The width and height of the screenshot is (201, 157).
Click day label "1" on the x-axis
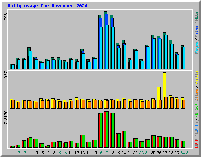13,153
